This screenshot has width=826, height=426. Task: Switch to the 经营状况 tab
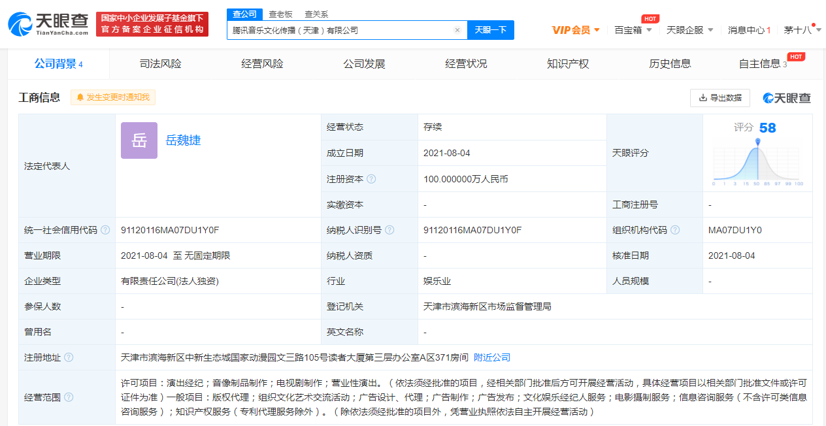tap(467, 63)
